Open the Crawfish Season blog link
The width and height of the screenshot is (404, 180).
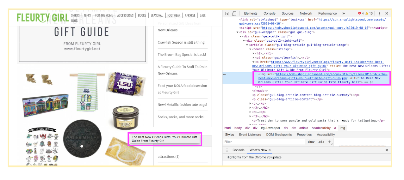[x=182, y=42]
